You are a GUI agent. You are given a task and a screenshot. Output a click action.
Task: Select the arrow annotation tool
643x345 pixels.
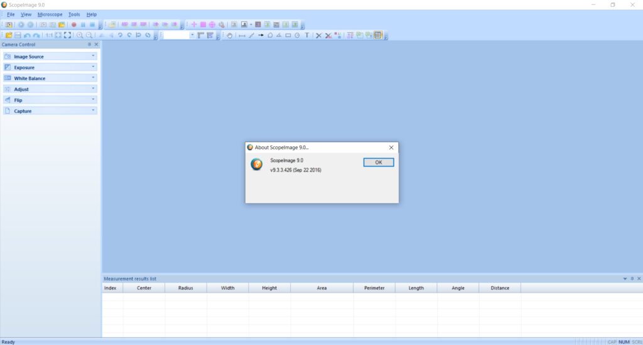point(261,35)
